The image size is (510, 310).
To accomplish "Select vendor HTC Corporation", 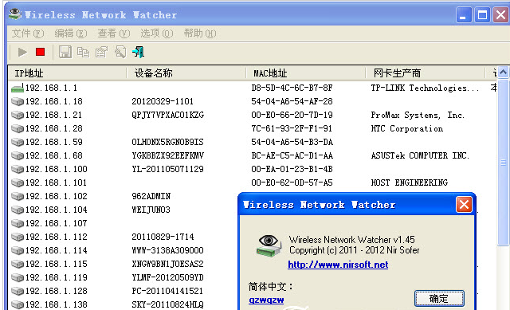I will pos(407,129).
